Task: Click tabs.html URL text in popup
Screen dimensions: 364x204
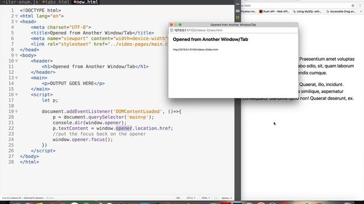Action: [x=195, y=49]
